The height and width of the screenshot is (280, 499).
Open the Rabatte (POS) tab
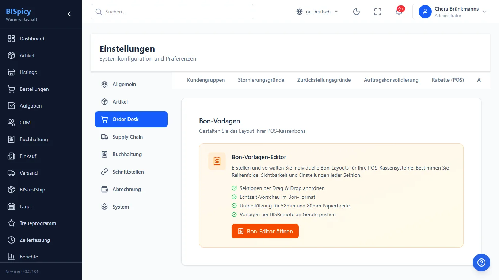coord(448,80)
